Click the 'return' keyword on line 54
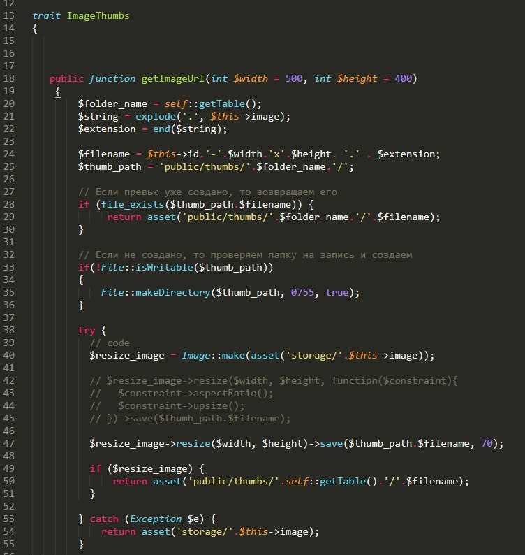Image resolution: width=525 pixels, height=555 pixels. coord(119,532)
